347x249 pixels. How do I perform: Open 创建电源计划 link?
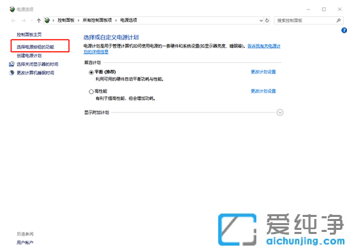pos(29,55)
